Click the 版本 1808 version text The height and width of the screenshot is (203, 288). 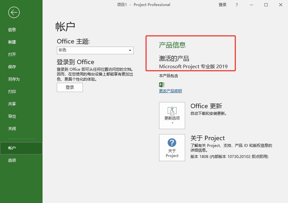pos(229,157)
